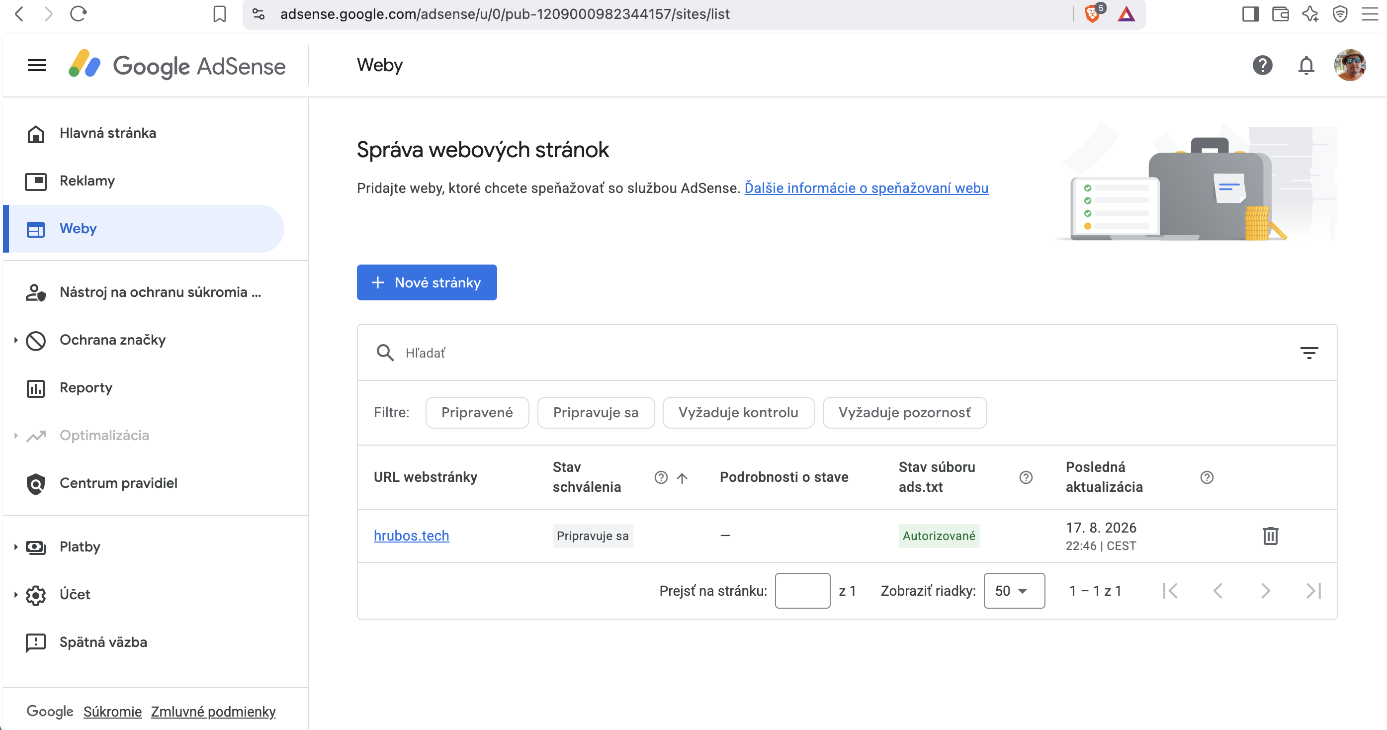Open Ďalšie informácie o speňažovaní webu link

(x=866, y=188)
